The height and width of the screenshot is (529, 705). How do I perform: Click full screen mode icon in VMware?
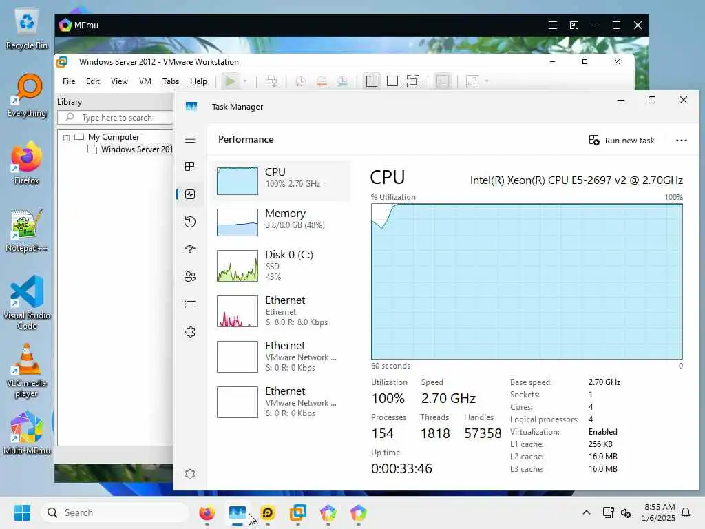pos(413,81)
